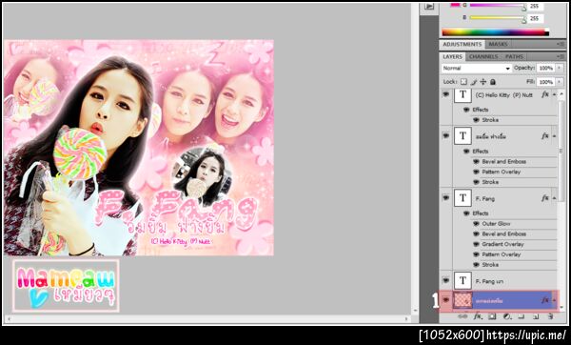
Task: Hide the selected bottom pattern layer
Action: 445,300
